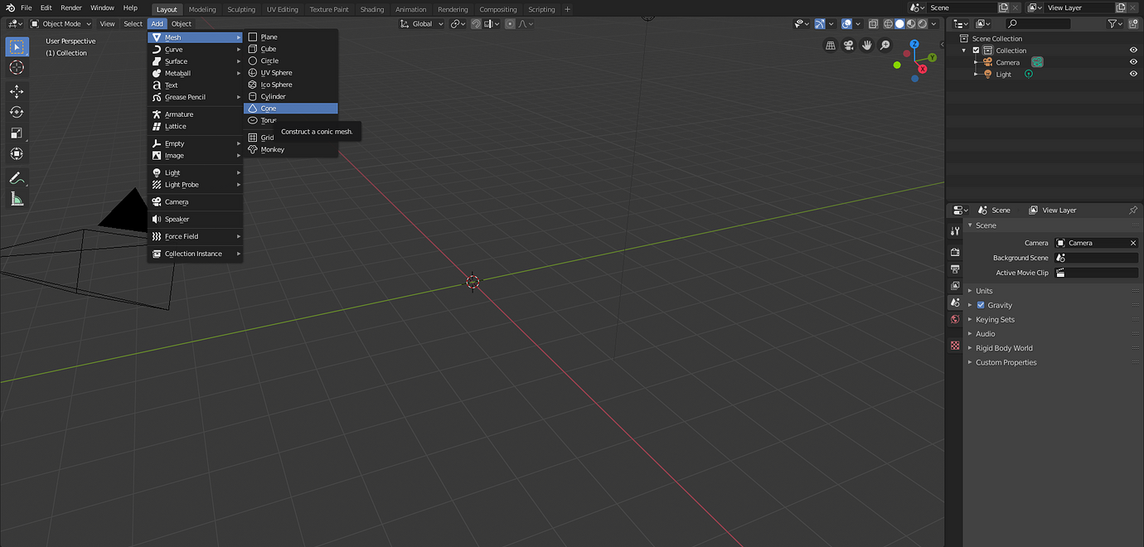The width and height of the screenshot is (1144, 547).
Task: Expand the Custom Properties panel
Action: (x=1006, y=362)
